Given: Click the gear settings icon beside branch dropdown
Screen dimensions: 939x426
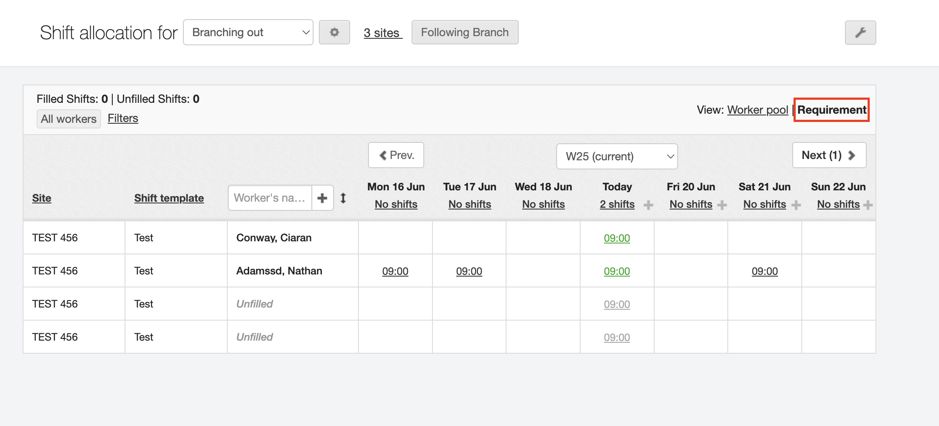Looking at the screenshot, I should tap(334, 33).
